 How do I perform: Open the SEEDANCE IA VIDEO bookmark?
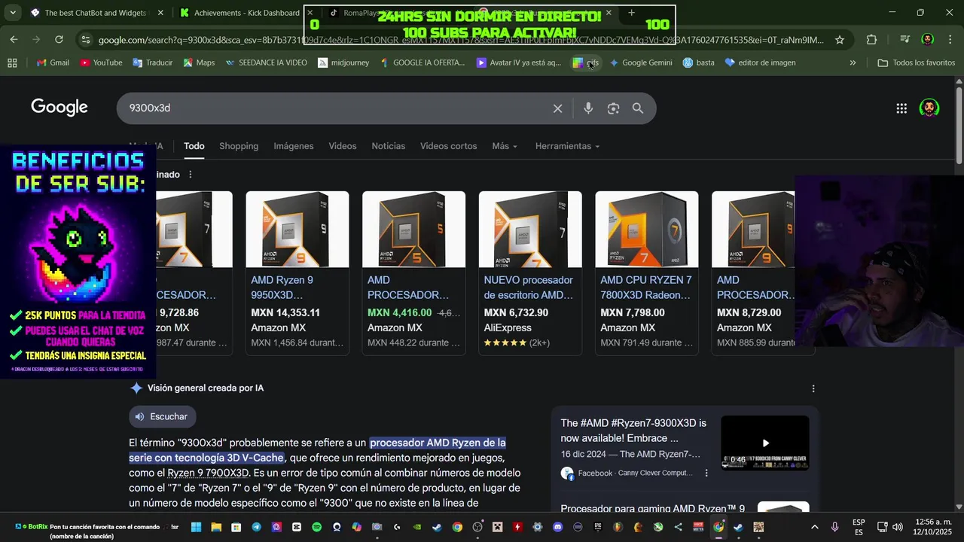[266, 63]
